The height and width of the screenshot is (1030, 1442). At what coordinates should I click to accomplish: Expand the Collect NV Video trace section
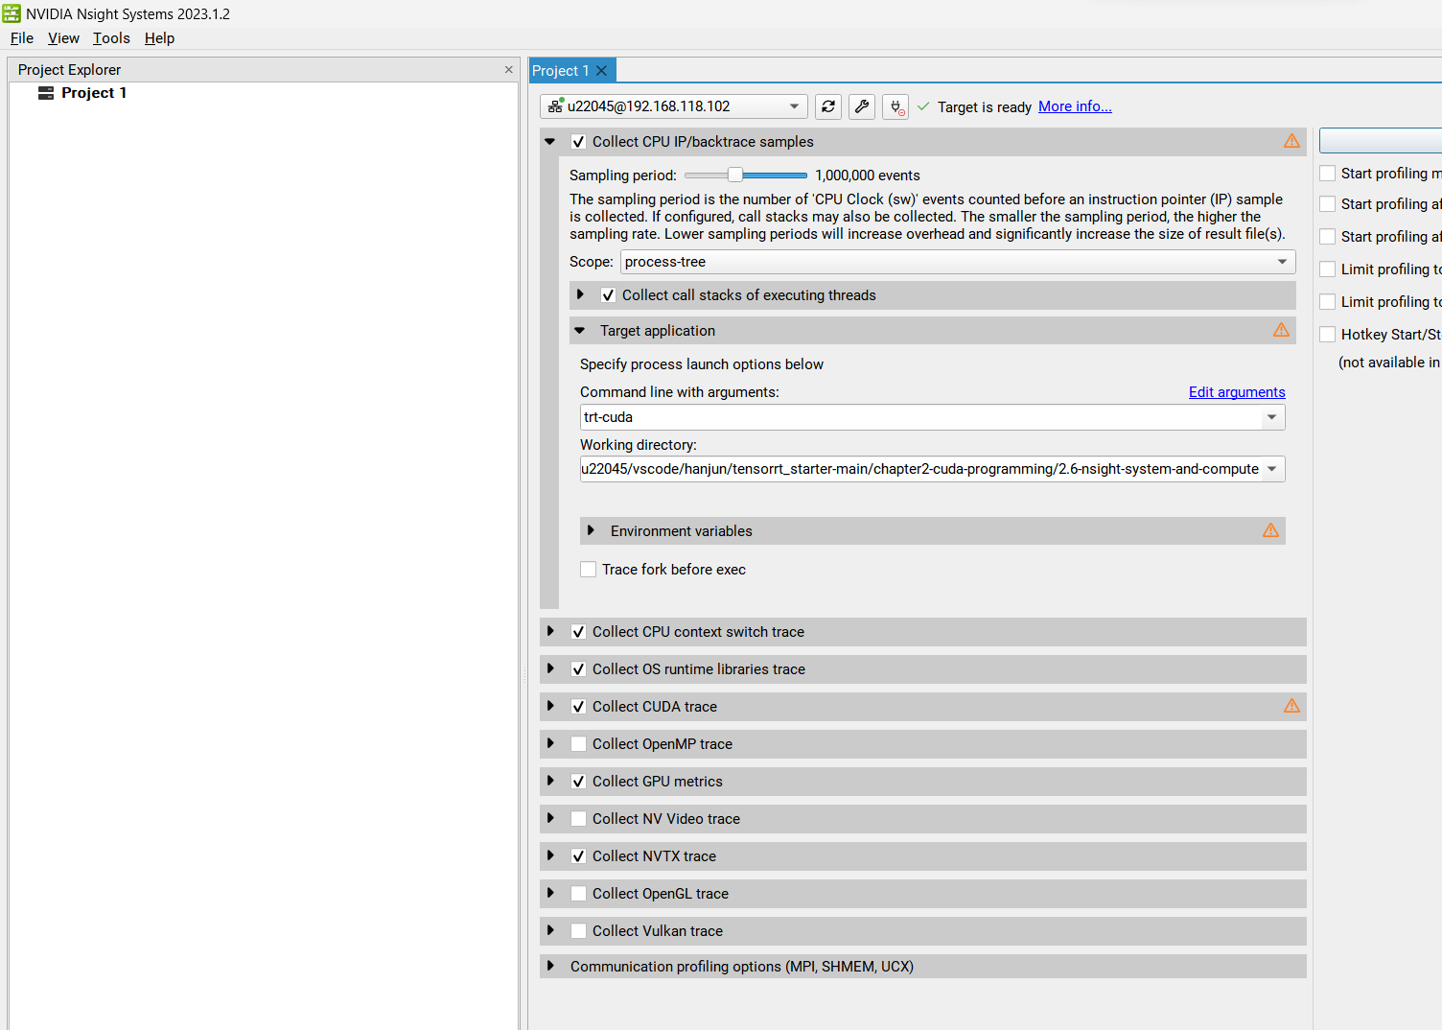(x=550, y=818)
